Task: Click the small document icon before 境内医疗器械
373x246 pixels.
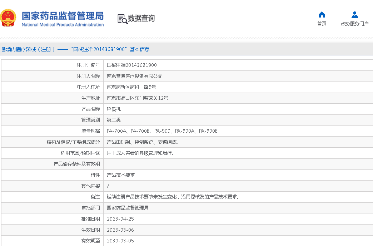Action: coord(3,49)
